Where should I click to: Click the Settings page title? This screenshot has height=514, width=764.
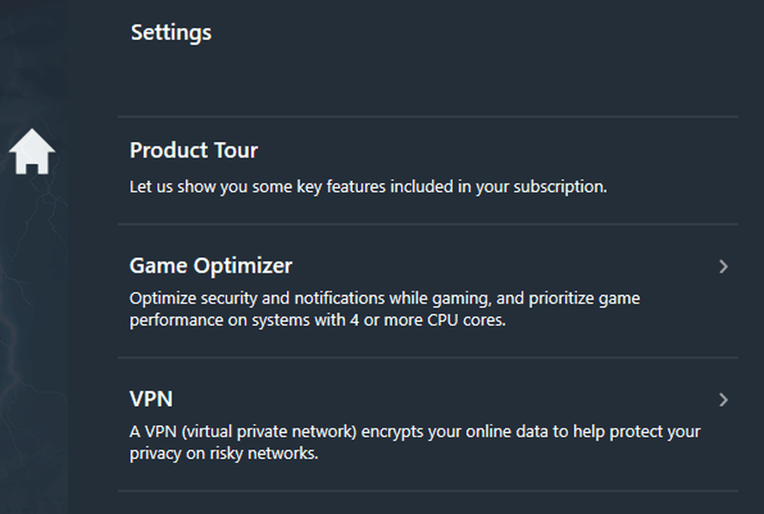click(171, 33)
